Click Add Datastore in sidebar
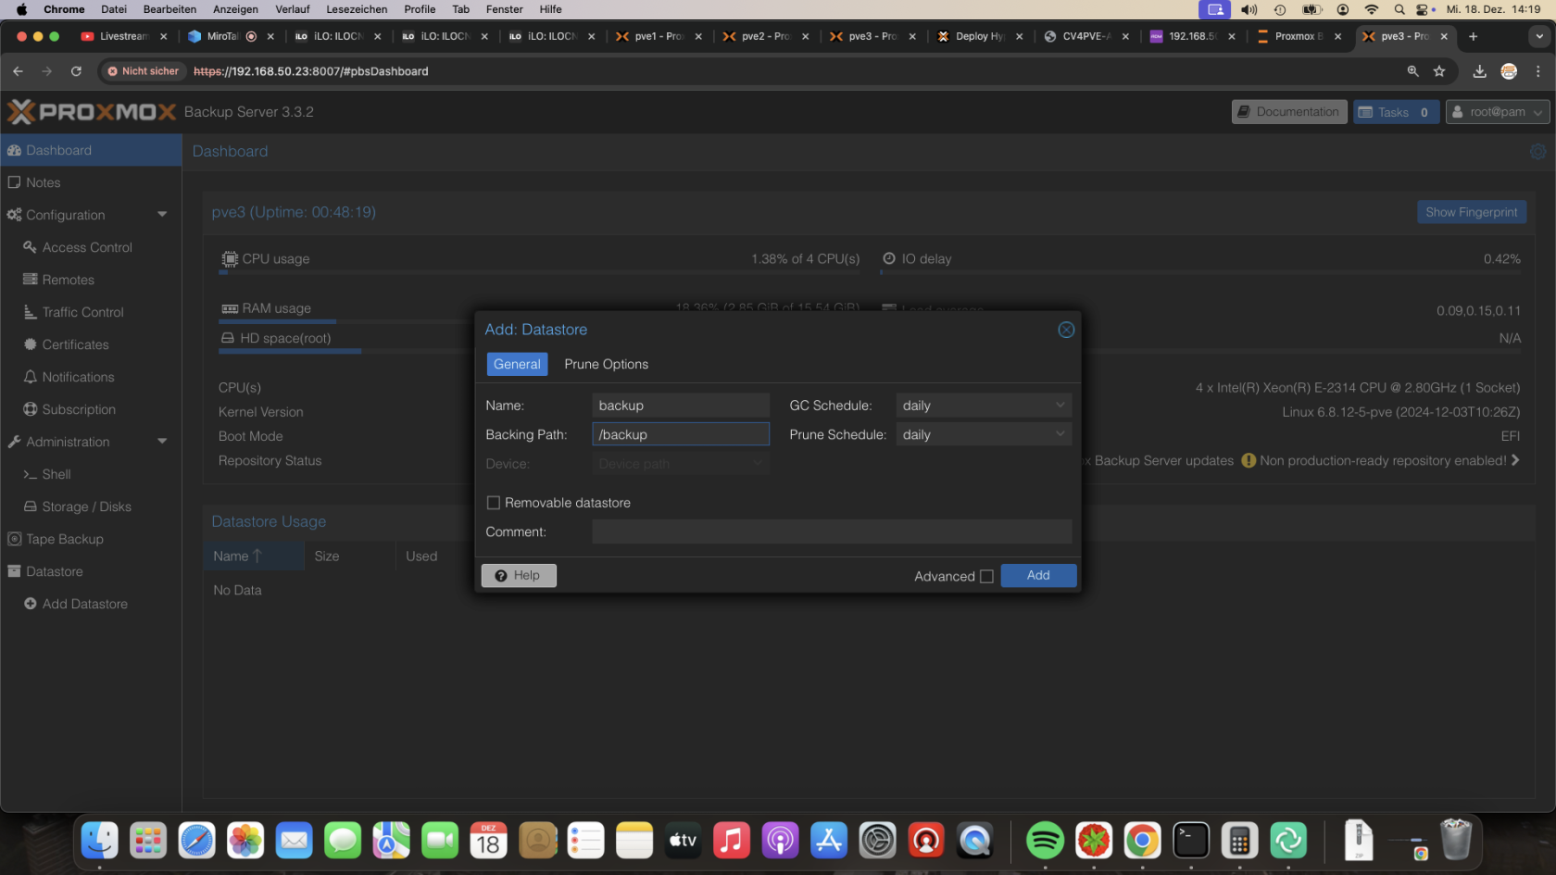1556x875 pixels. point(91,604)
